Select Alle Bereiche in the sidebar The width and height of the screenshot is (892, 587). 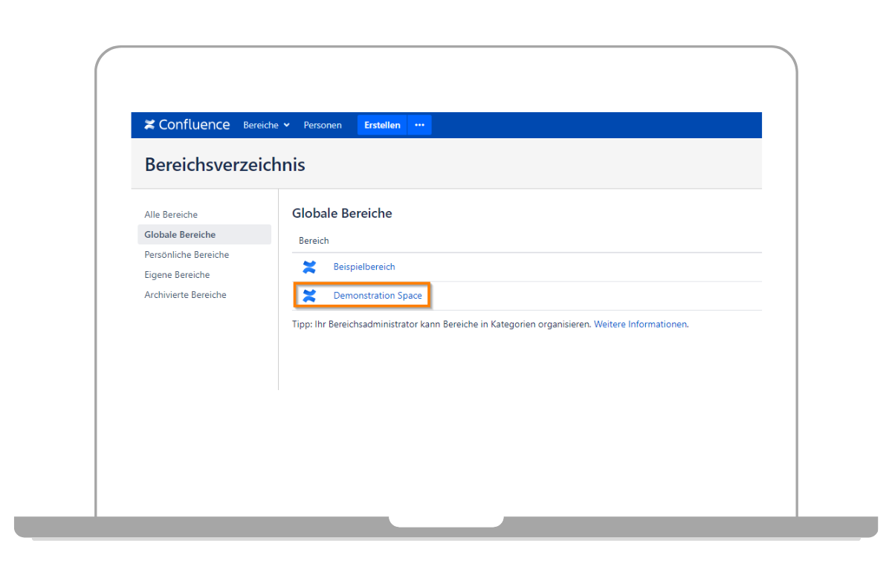171,215
